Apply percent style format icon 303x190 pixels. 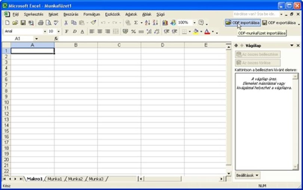(x=133, y=31)
